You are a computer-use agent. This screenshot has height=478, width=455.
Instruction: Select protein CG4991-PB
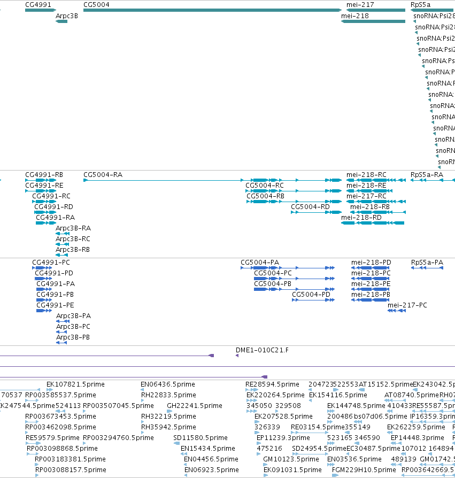55,295
